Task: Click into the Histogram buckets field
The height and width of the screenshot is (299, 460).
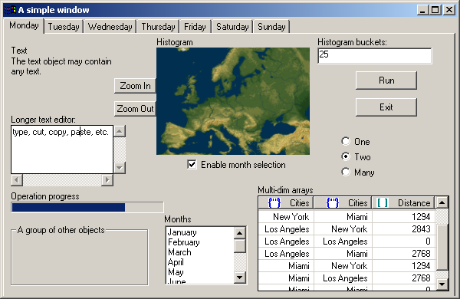Action: [375, 56]
